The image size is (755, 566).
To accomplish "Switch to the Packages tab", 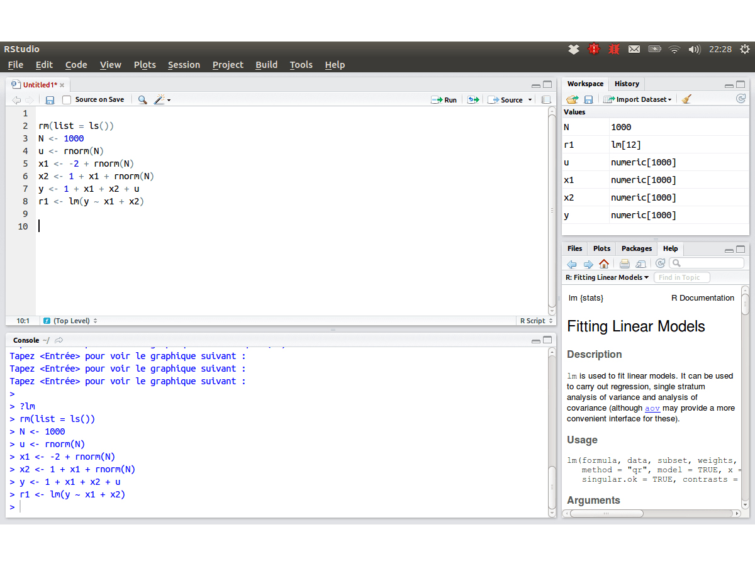I will [x=636, y=248].
